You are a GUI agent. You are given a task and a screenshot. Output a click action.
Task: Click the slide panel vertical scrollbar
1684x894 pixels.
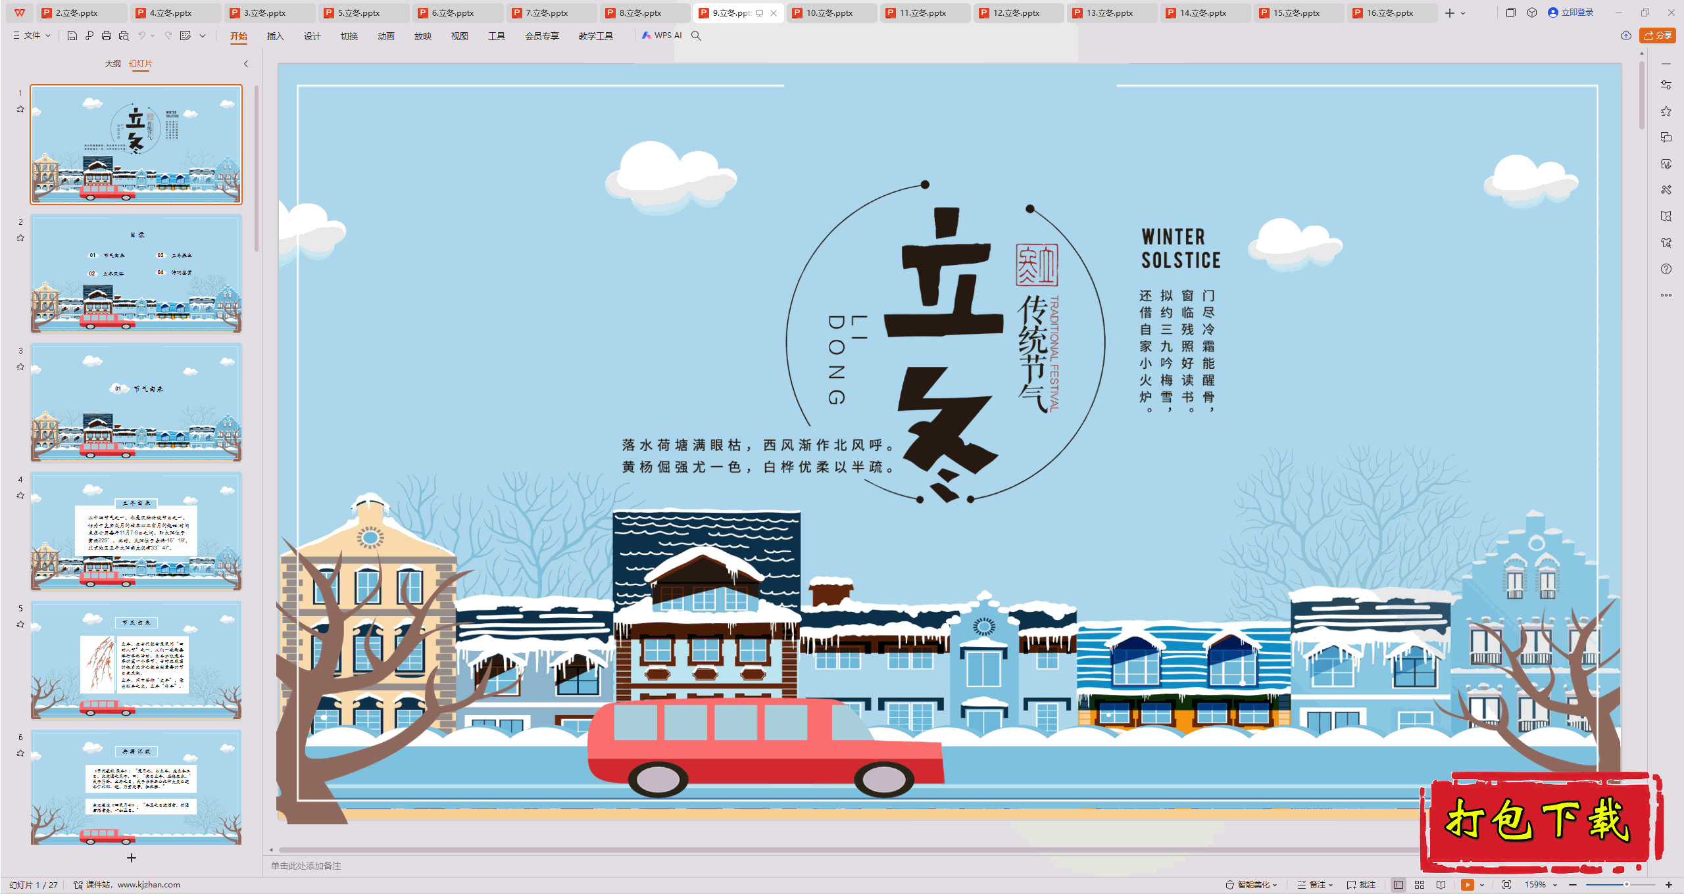point(257,168)
